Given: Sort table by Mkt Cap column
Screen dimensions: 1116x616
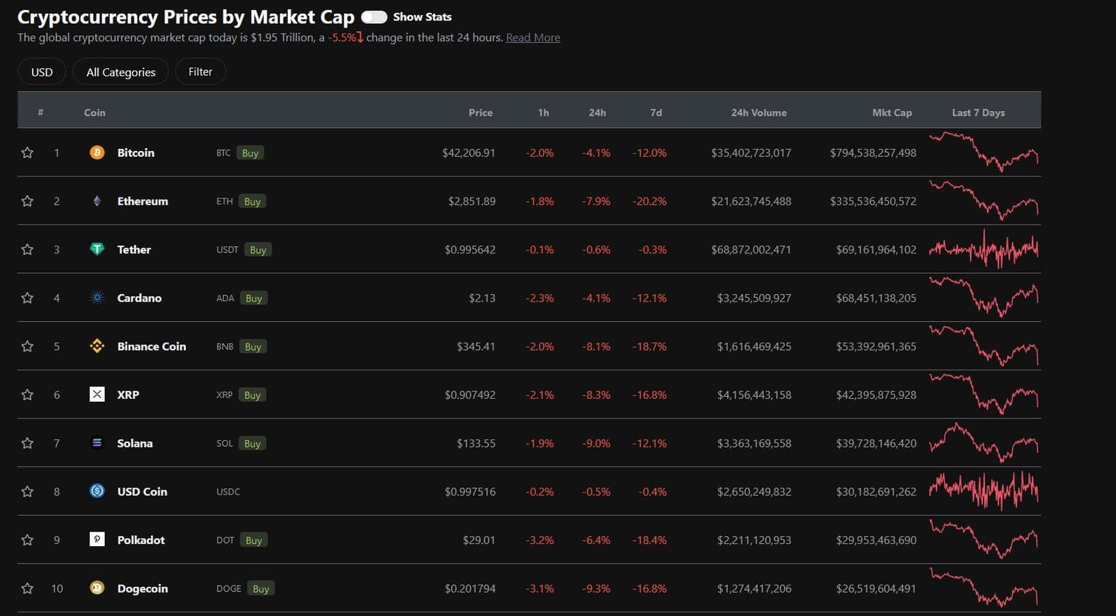Looking at the screenshot, I should 891,113.
